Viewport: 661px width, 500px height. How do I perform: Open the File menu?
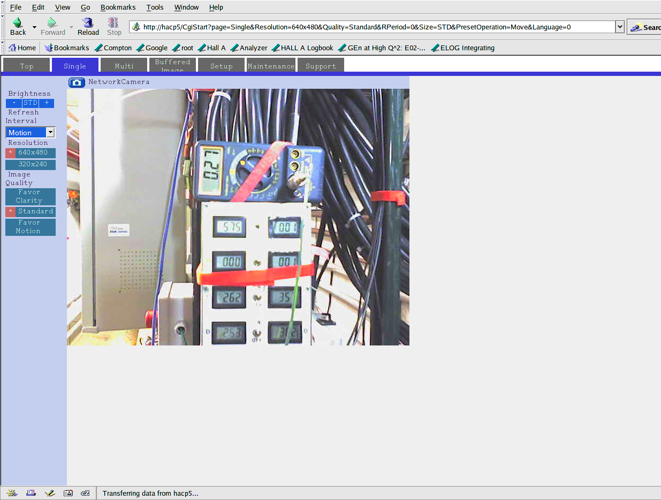(16, 7)
